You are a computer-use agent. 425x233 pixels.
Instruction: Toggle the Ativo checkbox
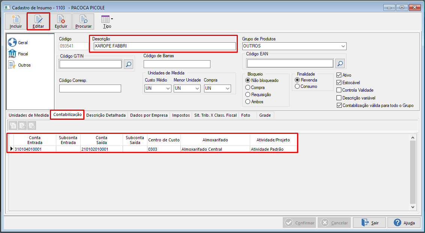[339, 75]
